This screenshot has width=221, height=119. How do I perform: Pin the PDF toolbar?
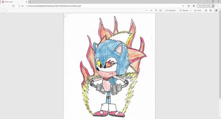click(216, 10)
